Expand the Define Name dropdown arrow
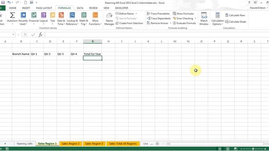The height and width of the screenshot is (151, 269). click(x=136, y=13)
